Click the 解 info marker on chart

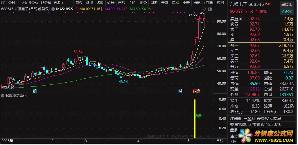34,91
